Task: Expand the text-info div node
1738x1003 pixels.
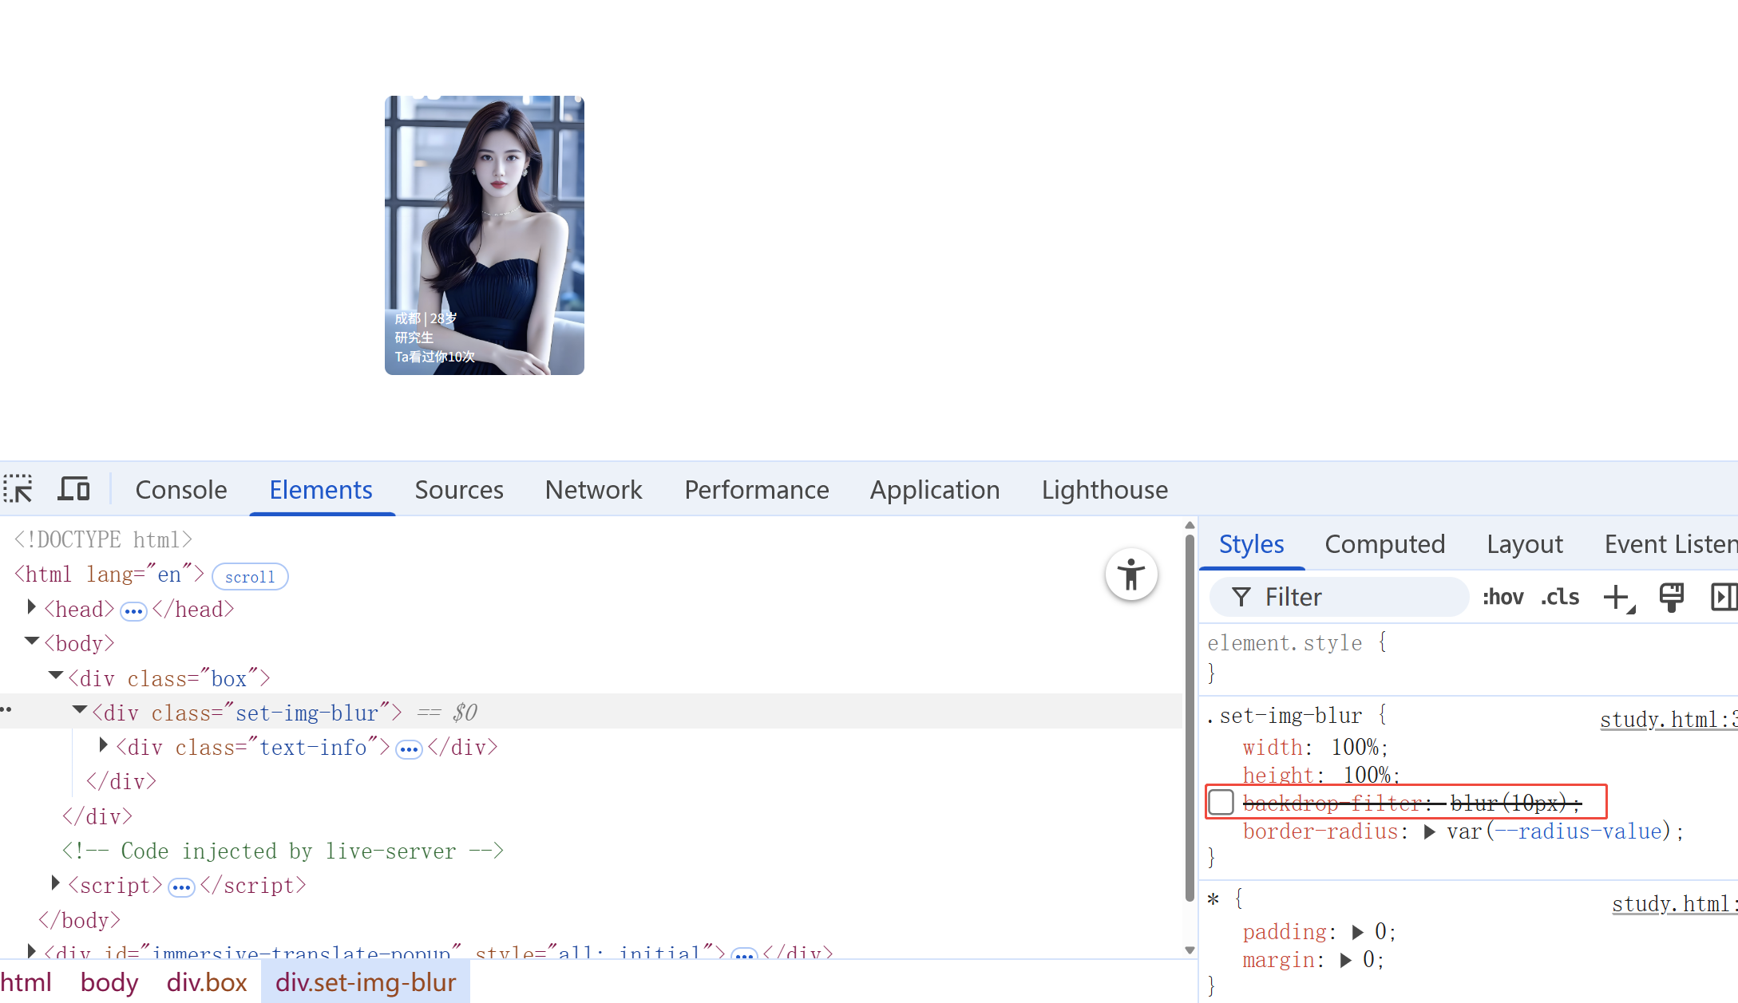Action: click(103, 746)
